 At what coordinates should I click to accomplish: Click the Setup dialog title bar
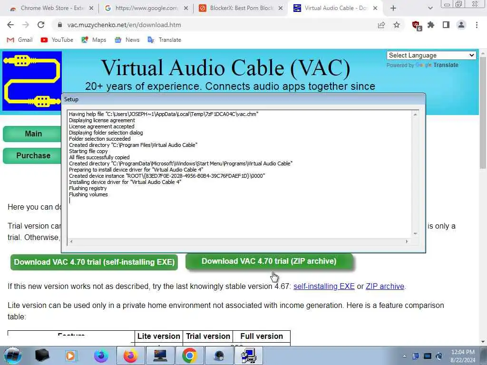pos(243,99)
